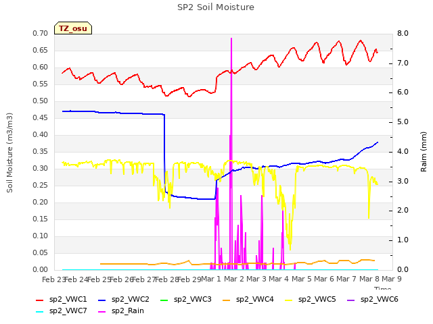Click the 0.00 left axis tick label
This screenshot has width=433, height=324.
41,269
